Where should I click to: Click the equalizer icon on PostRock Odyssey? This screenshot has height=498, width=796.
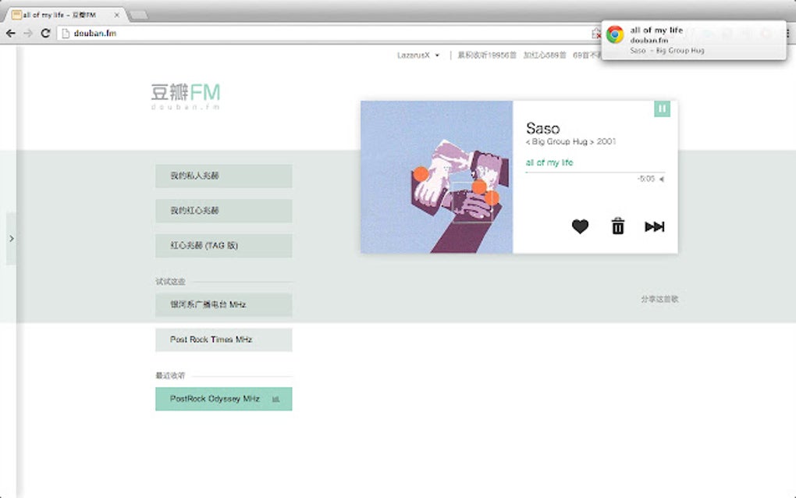pos(275,399)
